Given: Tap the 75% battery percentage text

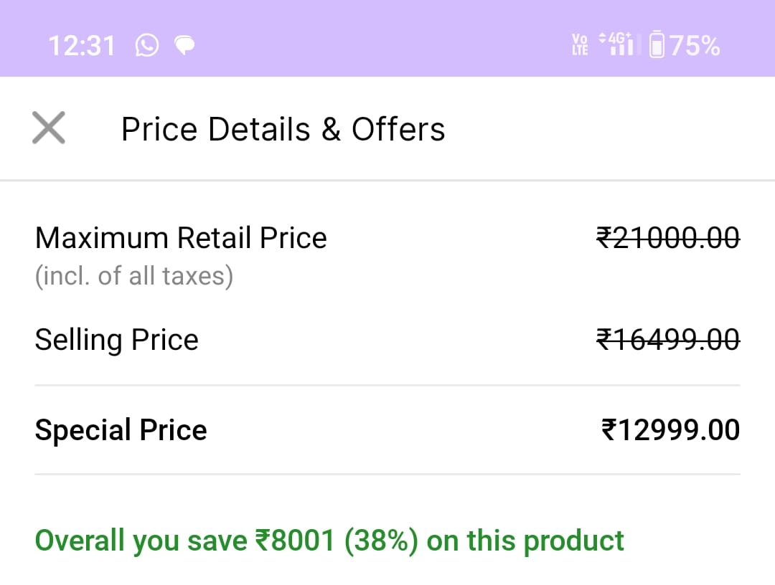Looking at the screenshot, I should 695,45.
